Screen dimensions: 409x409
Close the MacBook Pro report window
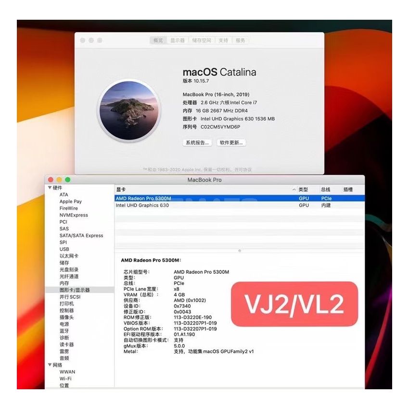click(51, 179)
